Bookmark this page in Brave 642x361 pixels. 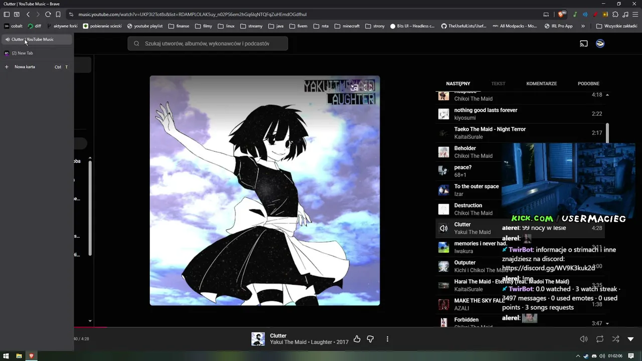tap(58, 15)
